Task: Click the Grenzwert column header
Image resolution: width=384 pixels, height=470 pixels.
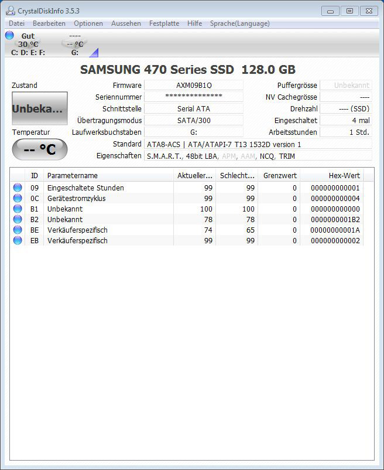Action: (x=279, y=175)
